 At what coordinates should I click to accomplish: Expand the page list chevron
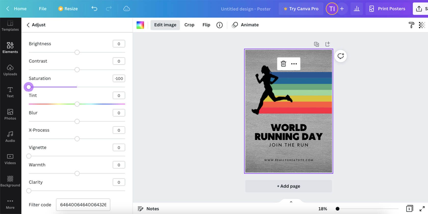coord(291,202)
